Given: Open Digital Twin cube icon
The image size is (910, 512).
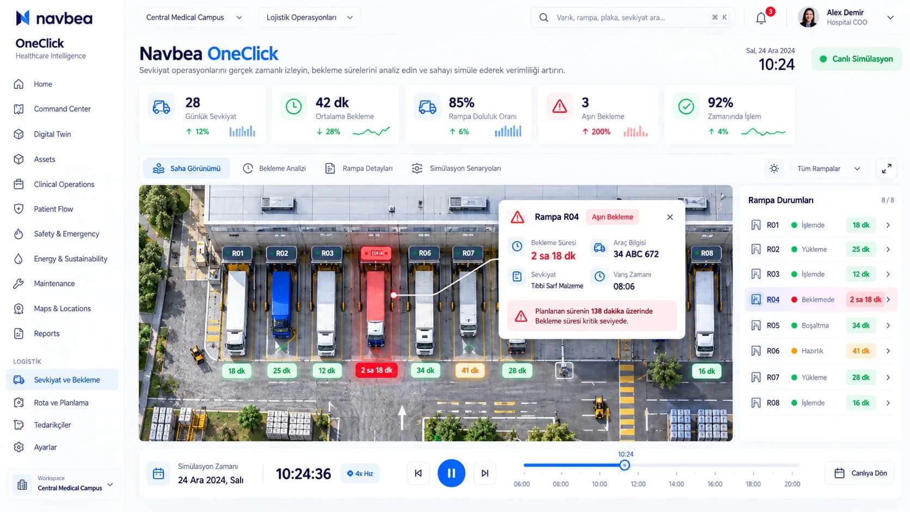Looking at the screenshot, I should (19, 134).
